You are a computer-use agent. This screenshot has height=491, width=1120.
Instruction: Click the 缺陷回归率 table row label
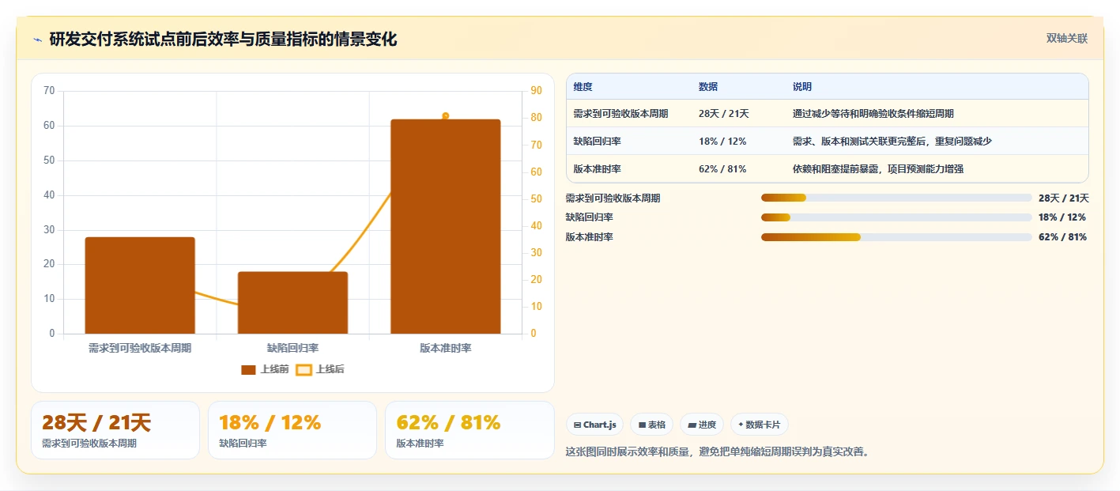click(598, 142)
